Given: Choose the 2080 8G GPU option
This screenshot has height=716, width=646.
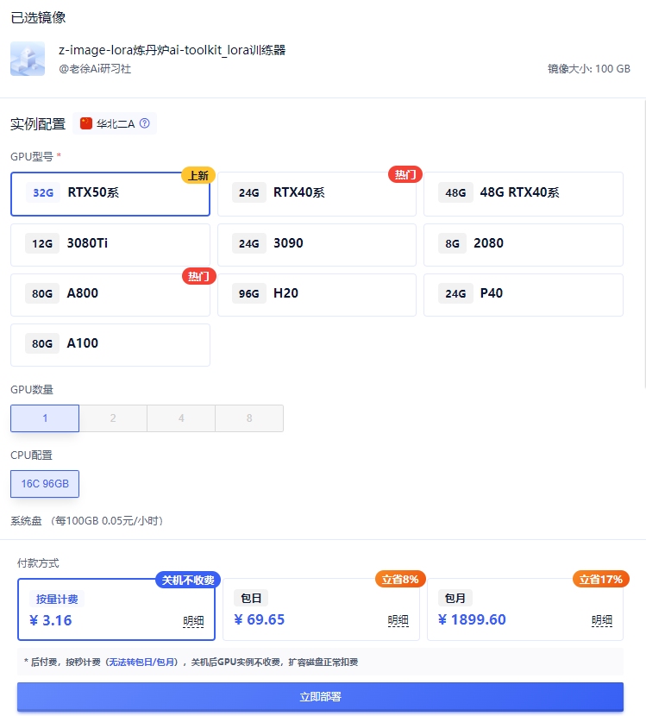Looking at the screenshot, I should tap(523, 244).
